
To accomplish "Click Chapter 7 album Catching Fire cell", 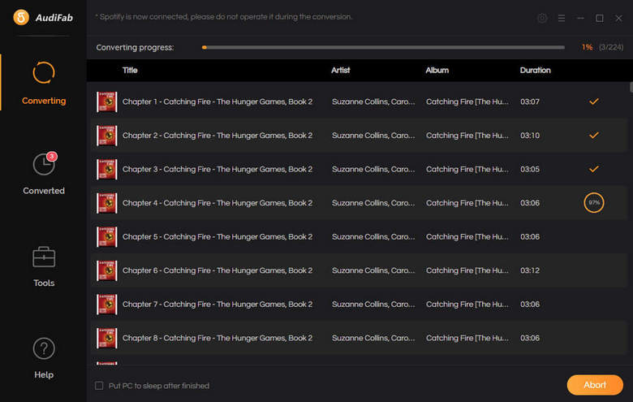I will coord(467,305).
